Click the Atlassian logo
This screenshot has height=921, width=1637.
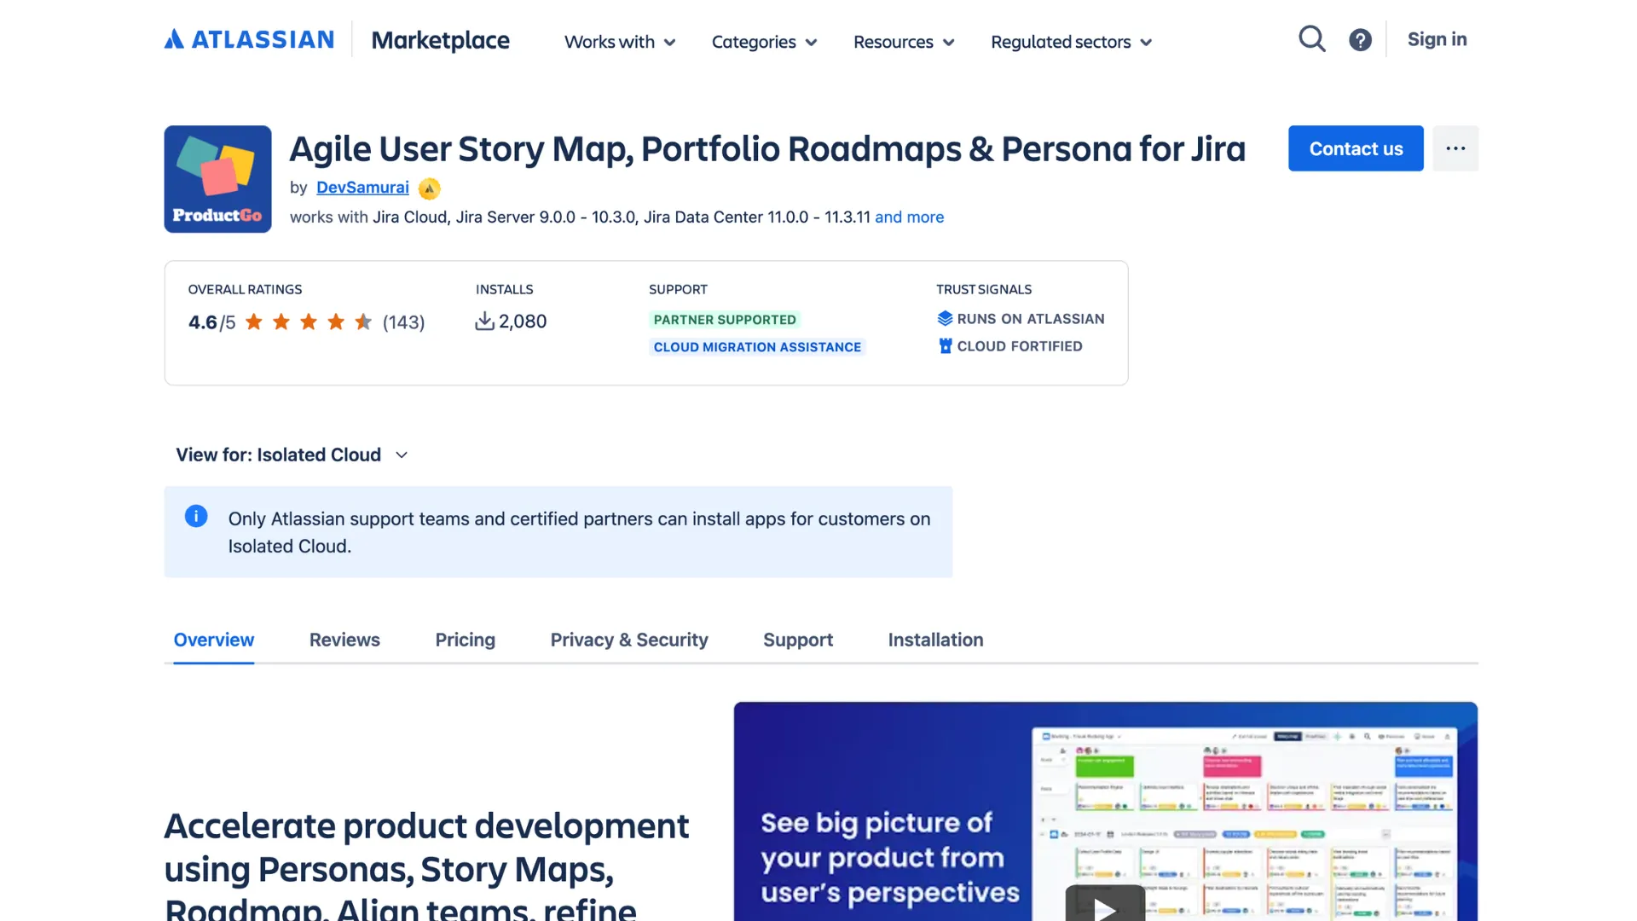(x=249, y=39)
